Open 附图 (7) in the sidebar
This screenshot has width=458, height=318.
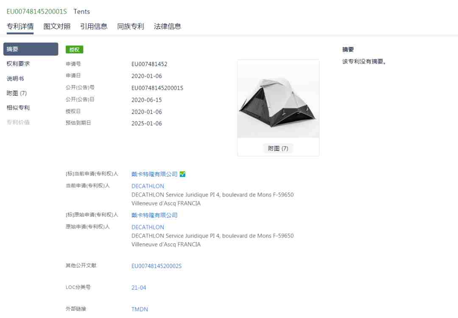point(17,93)
